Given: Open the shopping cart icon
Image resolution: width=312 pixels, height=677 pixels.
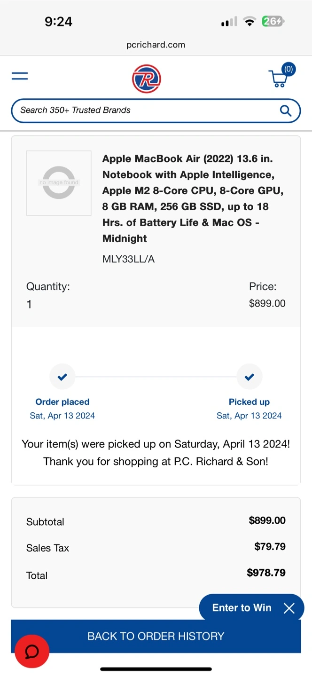Looking at the screenshot, I should (x=278, y=79).
